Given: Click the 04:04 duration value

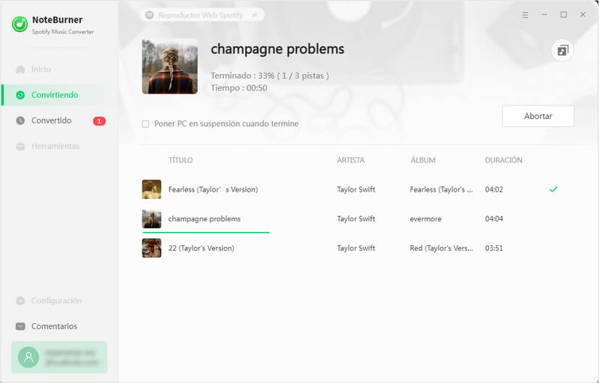Looking at the screenshot, I should click(494, 219).
